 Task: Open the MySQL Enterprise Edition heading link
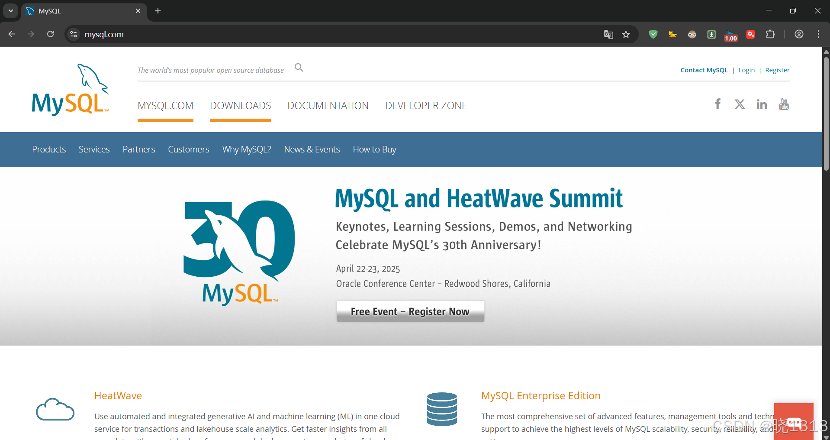[541, 396]
